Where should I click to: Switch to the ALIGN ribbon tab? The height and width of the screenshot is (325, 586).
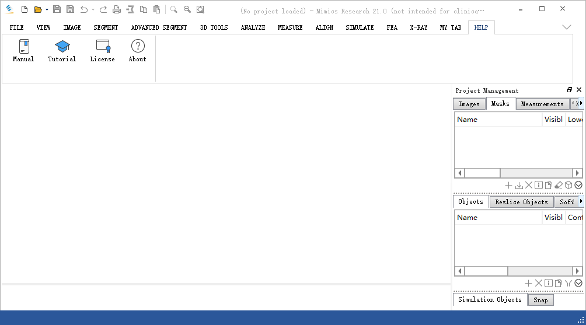click(325, 27)
